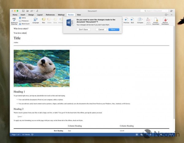The width and height of the screenshot is (184, 143).
Task: Add a New comment
Action: (44, 21)
